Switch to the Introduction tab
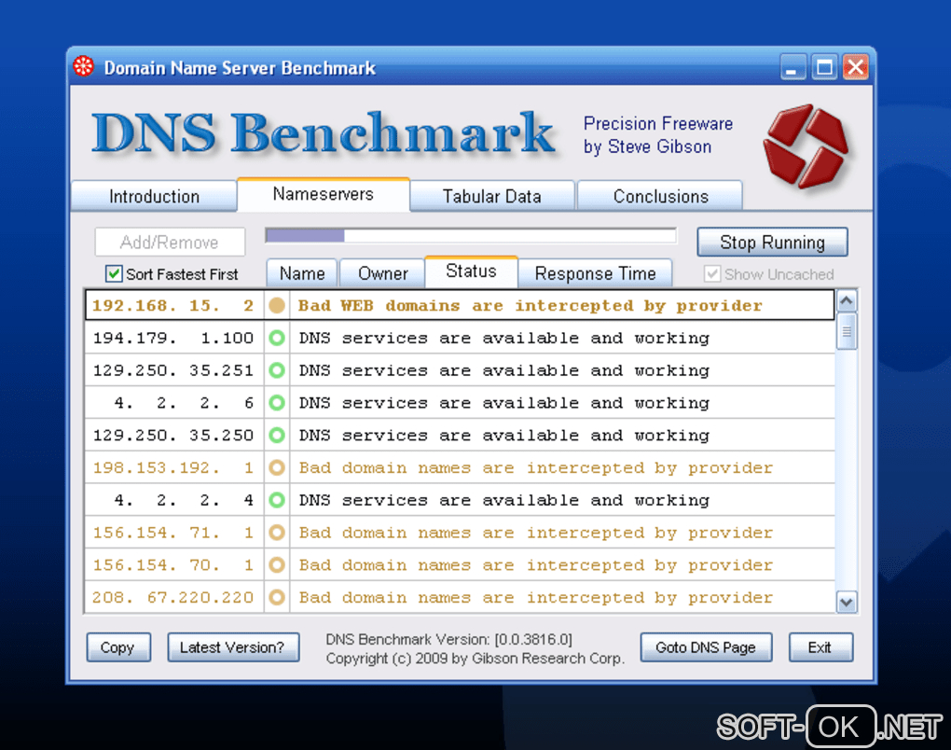 click(154, 196)
